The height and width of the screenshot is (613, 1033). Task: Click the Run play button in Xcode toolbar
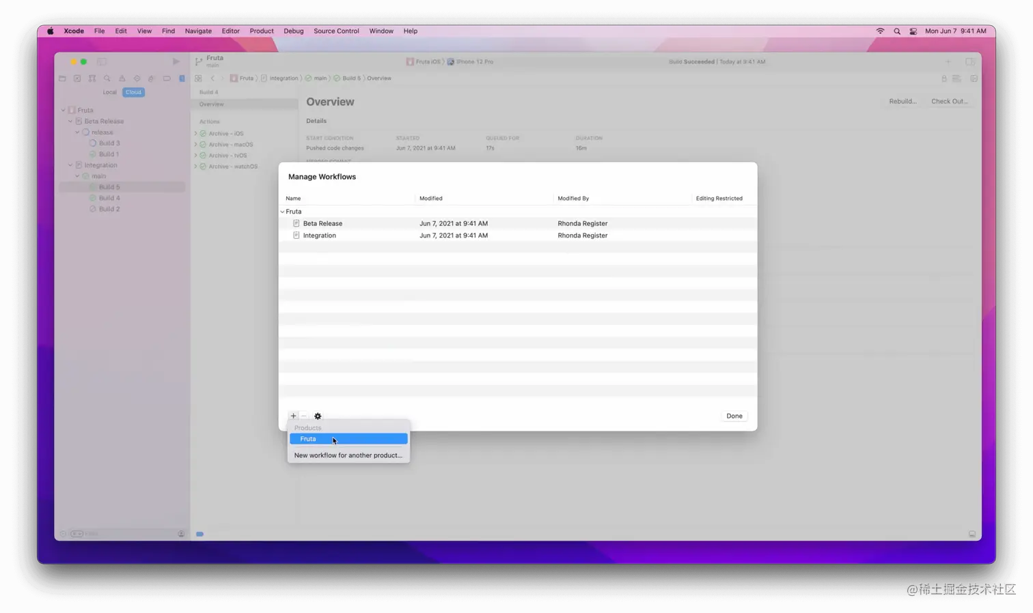pyautogui.click(x=176, y=61)
